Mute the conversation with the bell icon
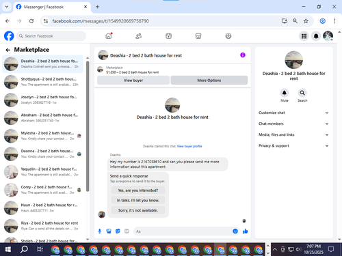This screenshot has width=342, height=256. click(x=285, y=93)
